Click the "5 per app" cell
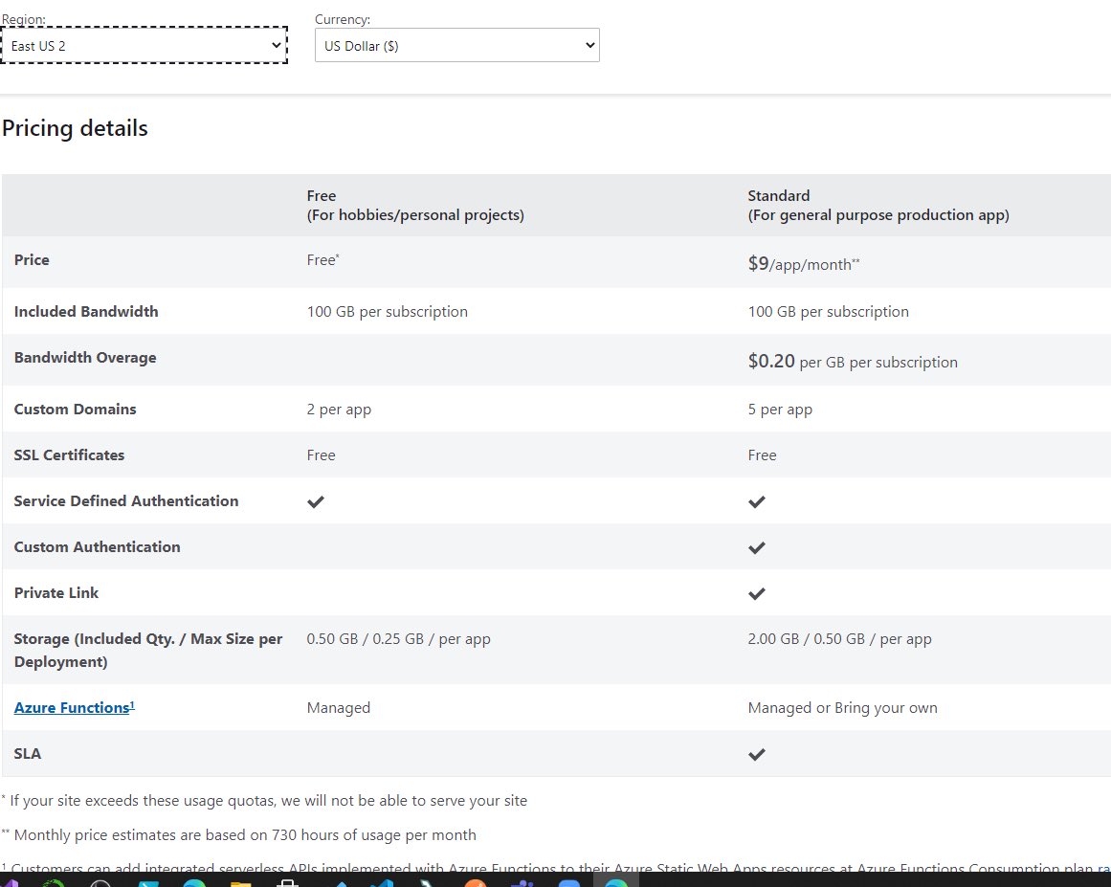Screen dimensions: 1111x887 780,410
